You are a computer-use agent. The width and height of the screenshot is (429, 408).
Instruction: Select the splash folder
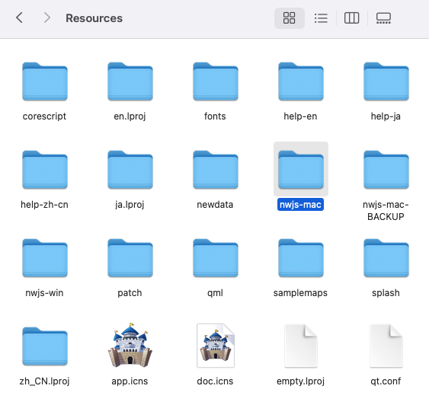pyautogui.click(x=386, y=258)
